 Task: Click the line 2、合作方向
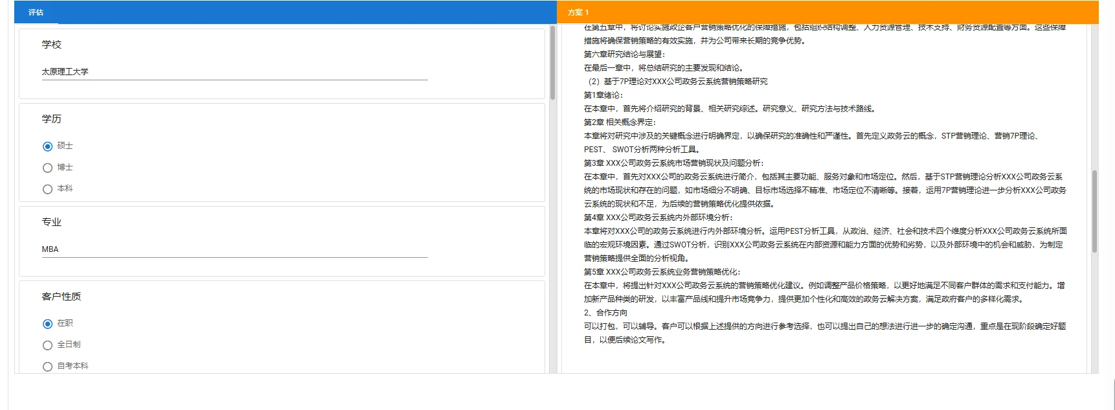click(605, 313)
